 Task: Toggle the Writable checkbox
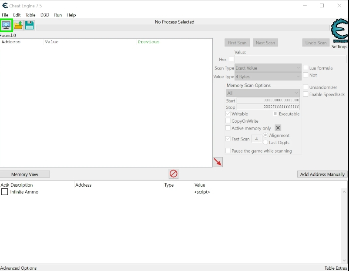pyautogui.click(x=228, y=114)
